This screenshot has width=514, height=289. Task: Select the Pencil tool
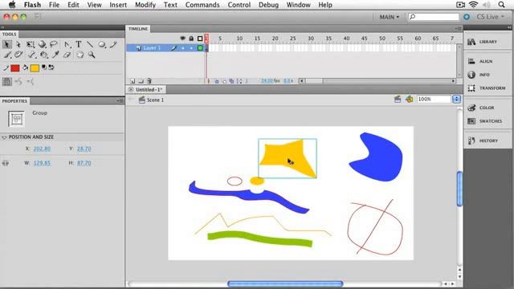[x=113, y=44]
